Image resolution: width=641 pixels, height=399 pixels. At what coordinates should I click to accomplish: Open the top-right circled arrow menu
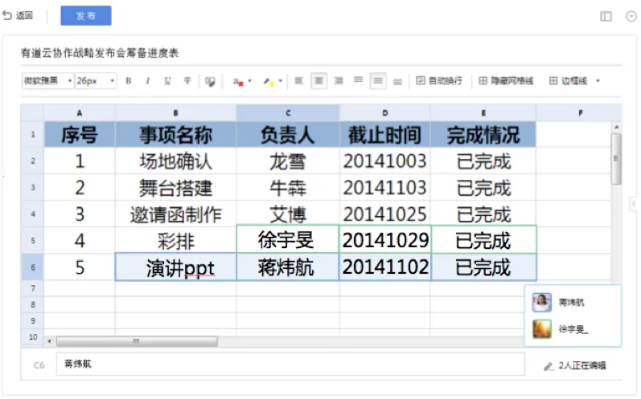[631, 16]
